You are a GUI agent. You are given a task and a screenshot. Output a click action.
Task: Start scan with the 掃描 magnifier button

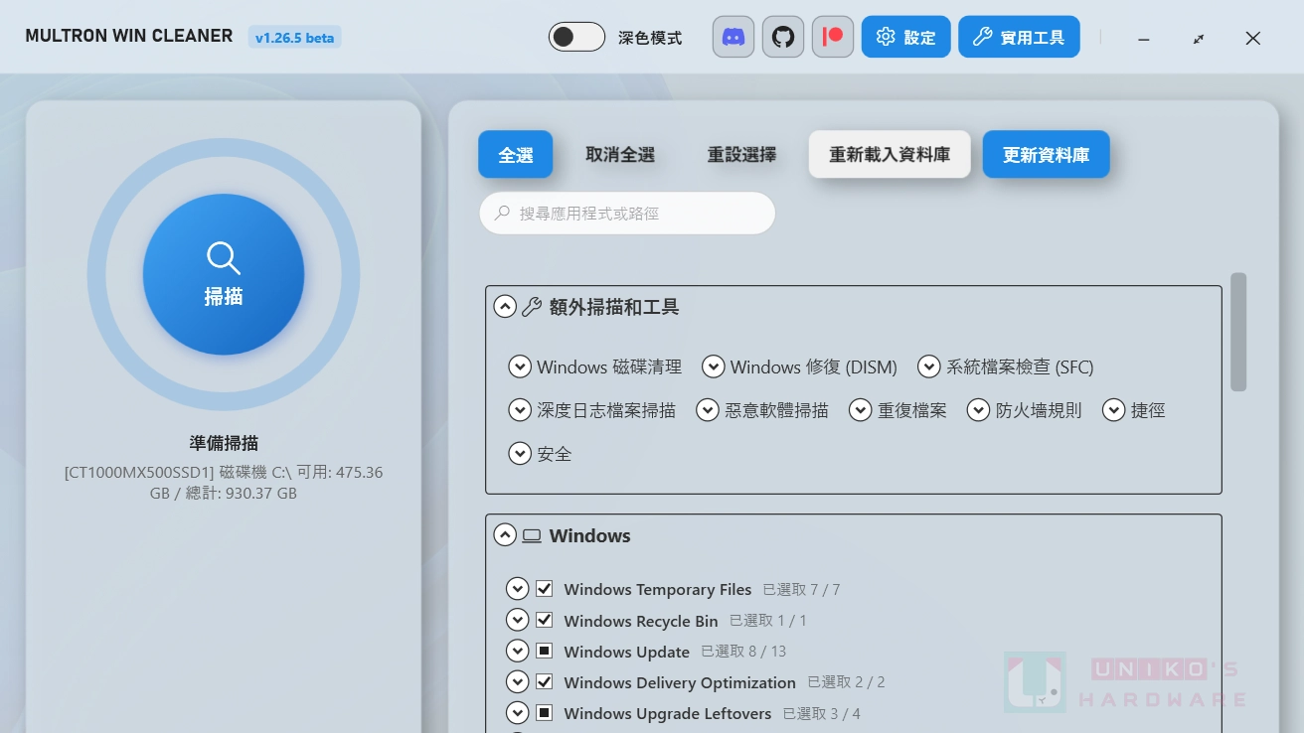pyautogui.click(x=224, y=274)
